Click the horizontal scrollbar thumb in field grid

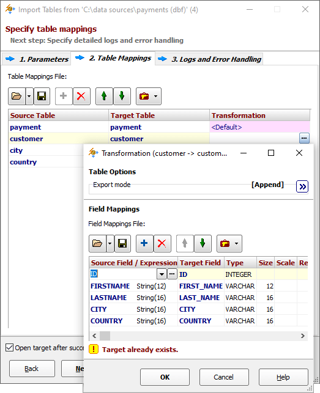click(x=105, y=336)
